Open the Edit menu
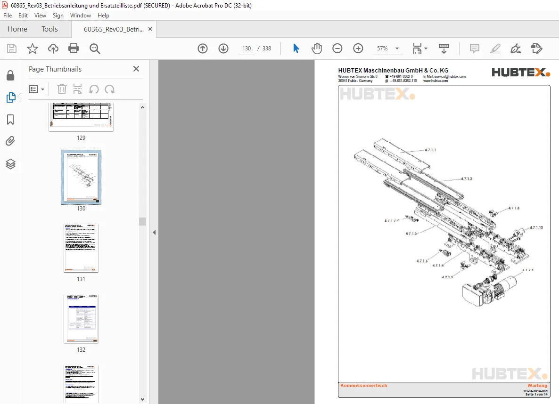Viewport: 559px width, 404px height. click(x=23, y=16)
